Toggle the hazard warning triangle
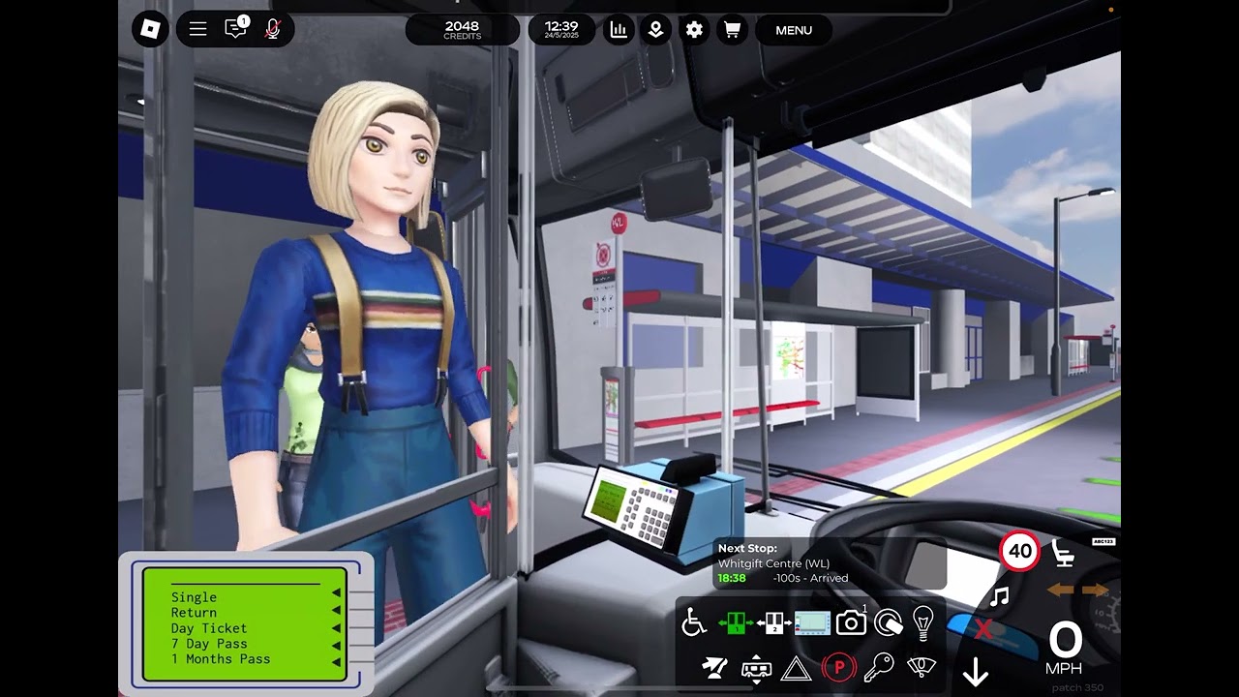 (796, 668)
